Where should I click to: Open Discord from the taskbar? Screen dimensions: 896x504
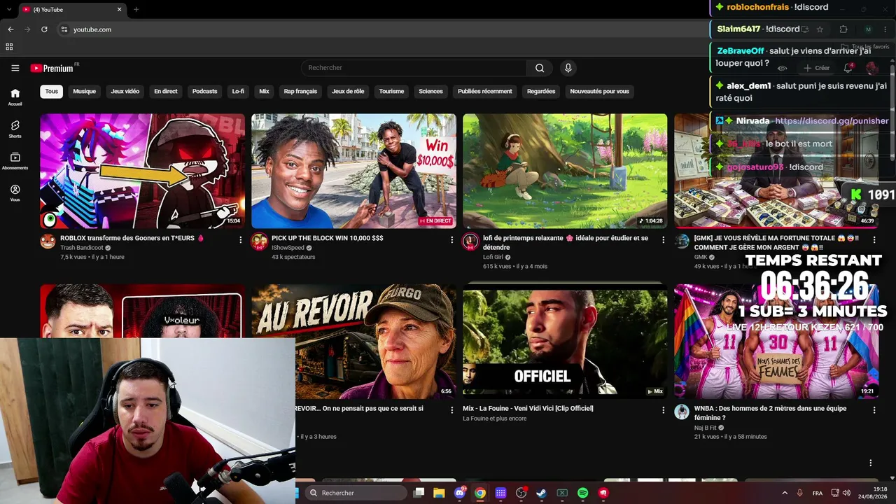[459, 493]
